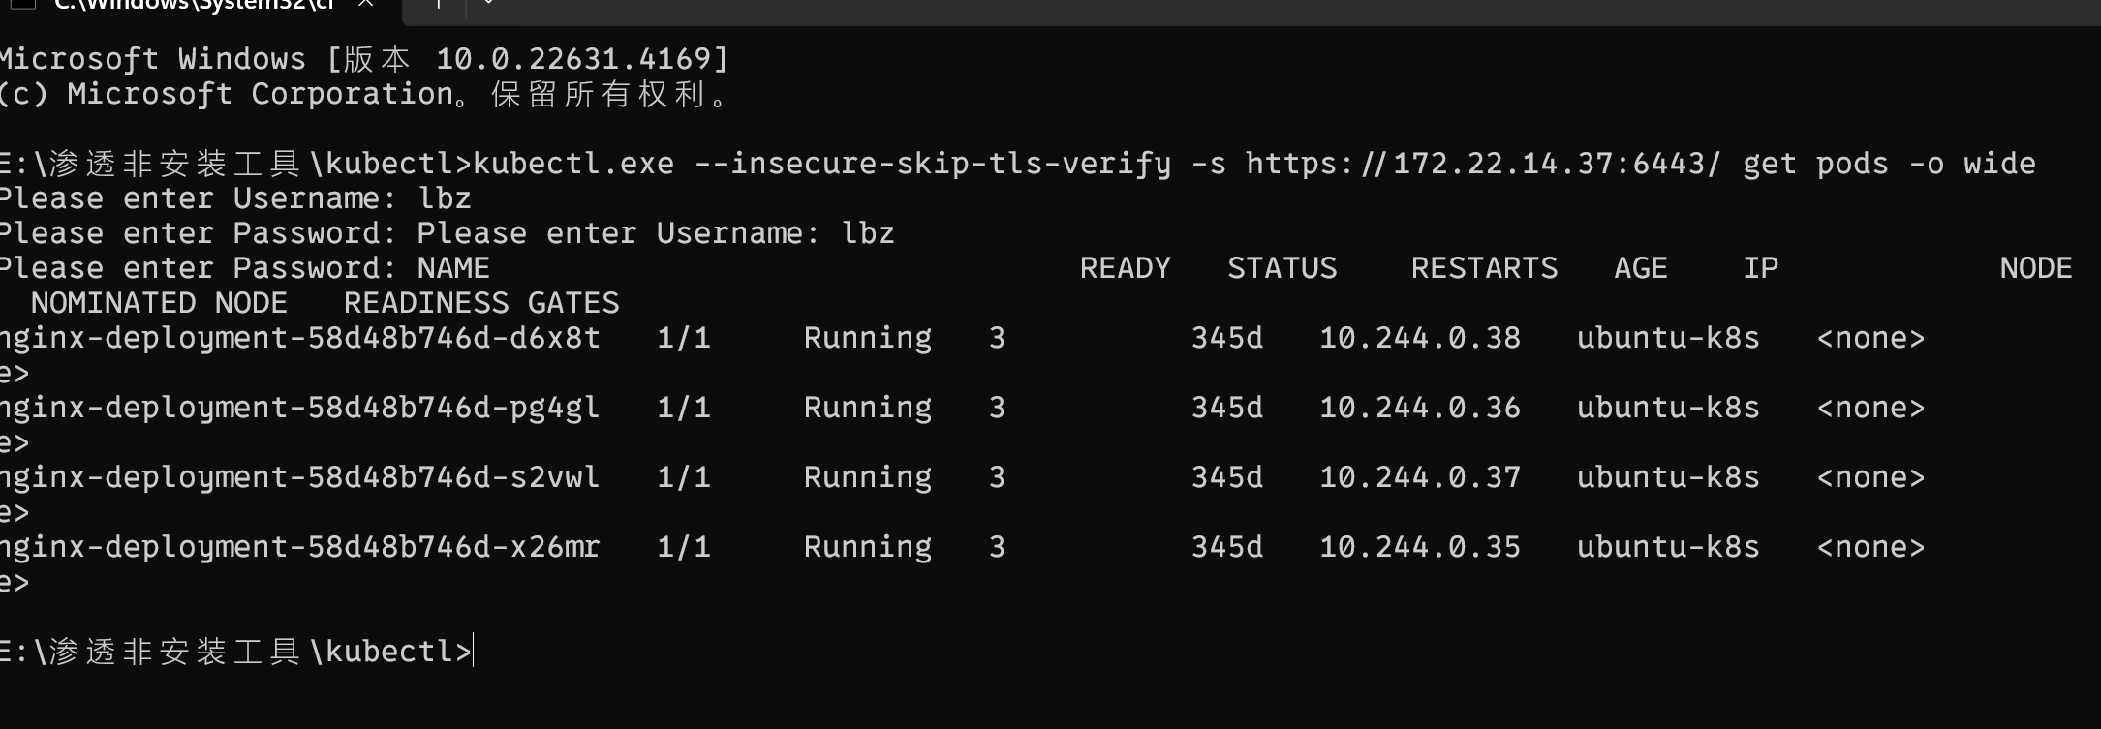
Task: Click the current kubectl command prompt line
Action: 236,652
